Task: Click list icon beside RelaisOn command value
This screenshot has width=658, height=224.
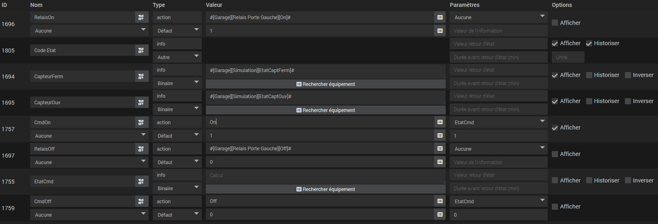Action: click(x=440, y=18)
